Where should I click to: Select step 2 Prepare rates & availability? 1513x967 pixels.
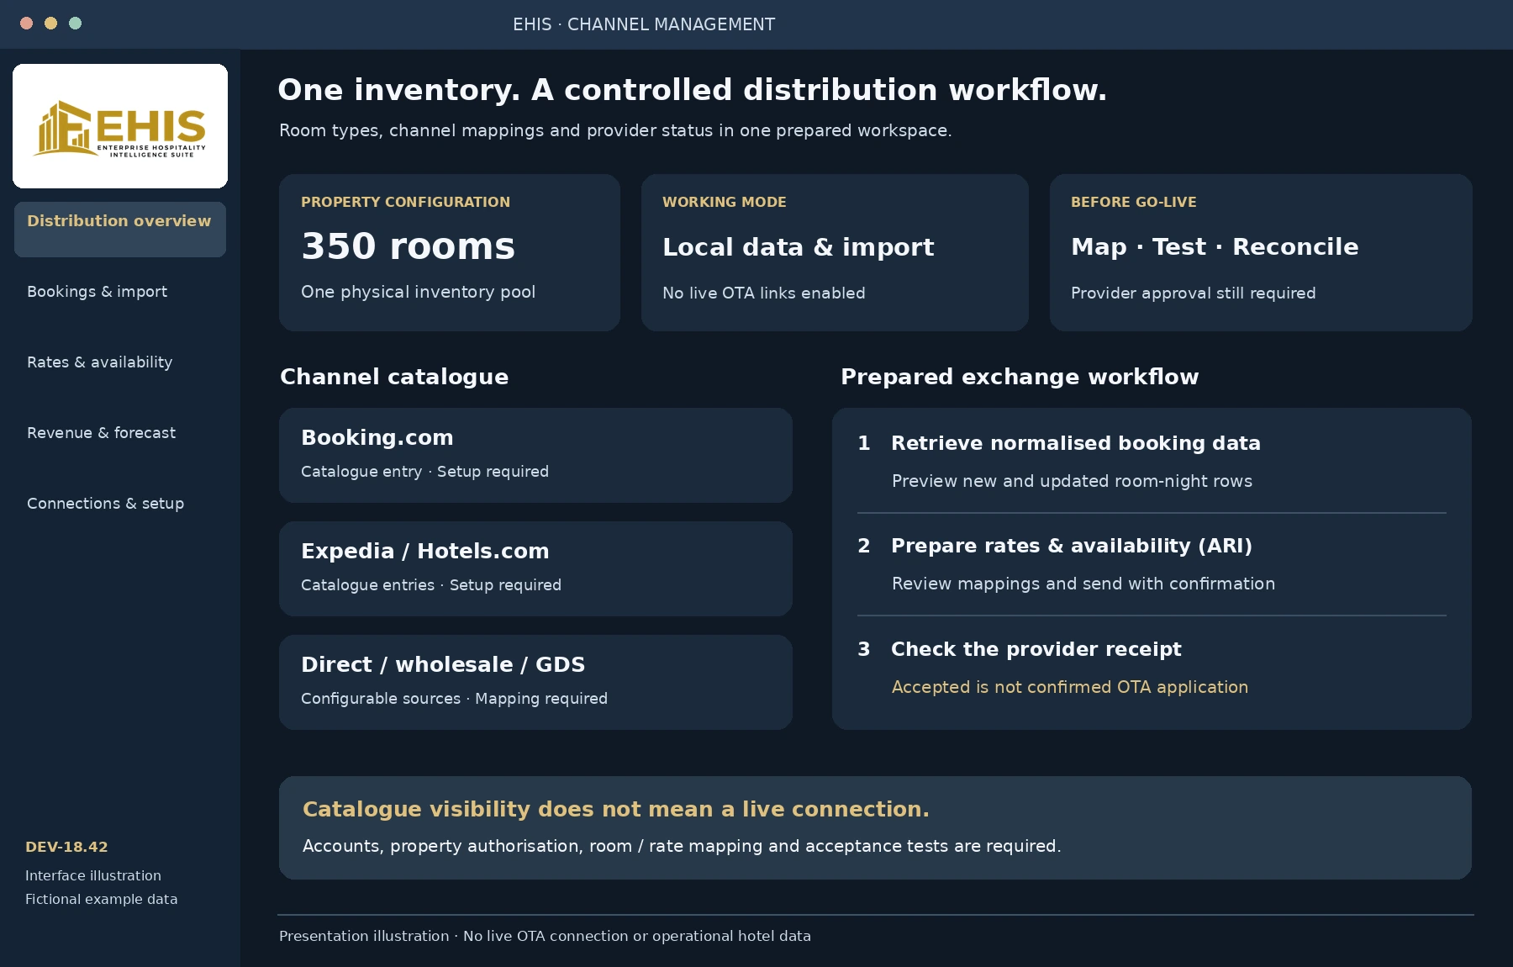pos(1152,564)
